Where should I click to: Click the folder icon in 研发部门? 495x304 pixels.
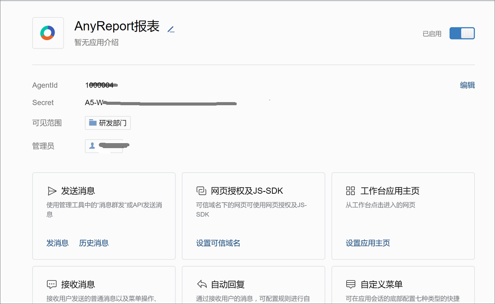pyautogui.click(x=93, y=123)
